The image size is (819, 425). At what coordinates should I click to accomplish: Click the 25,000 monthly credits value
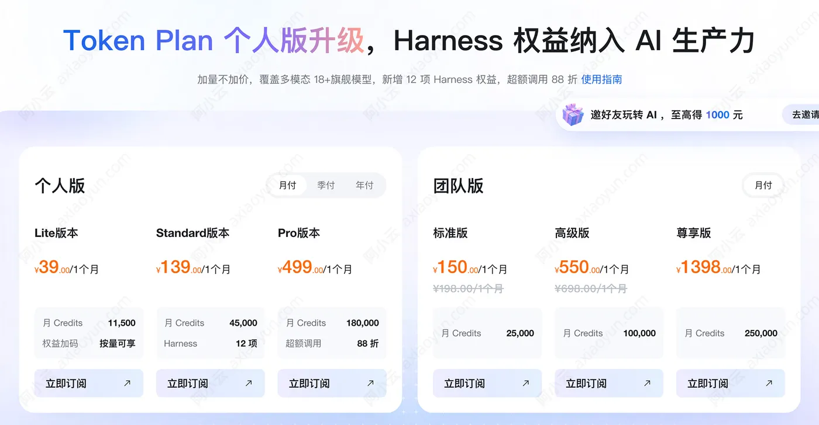click(x=520, y=333)
